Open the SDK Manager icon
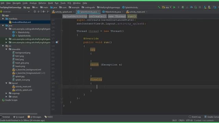Image resolution: width=219 pixels, height=123 pixels. [209, 7]
